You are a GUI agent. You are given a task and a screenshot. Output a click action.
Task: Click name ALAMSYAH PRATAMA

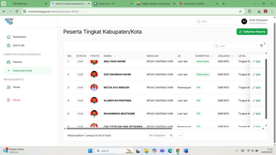coord(117,101)
